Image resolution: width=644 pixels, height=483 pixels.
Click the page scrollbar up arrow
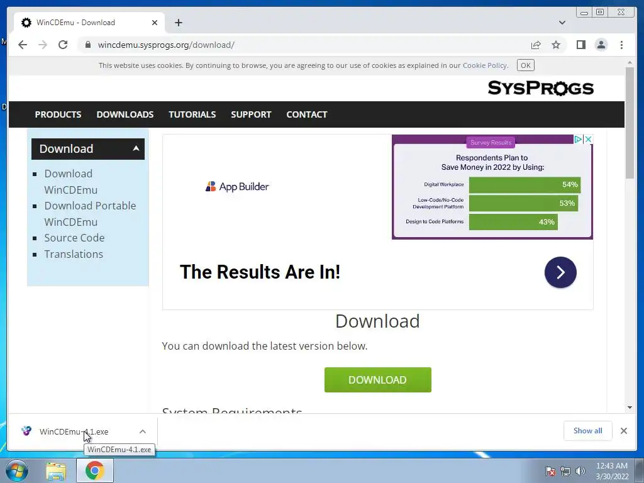(x=630, y=63)
